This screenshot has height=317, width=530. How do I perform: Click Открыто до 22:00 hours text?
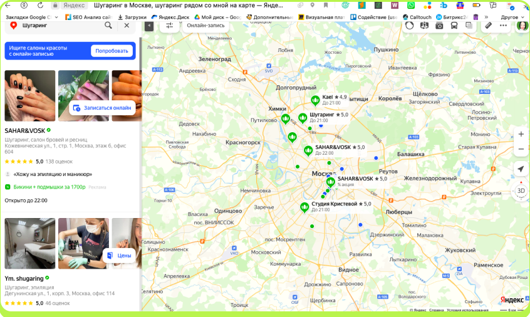(x=26, y=200)
